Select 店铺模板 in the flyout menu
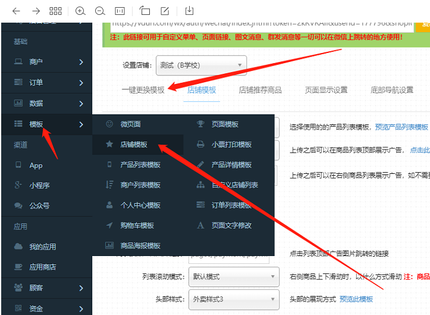Viewport: 430px width, 315px height. click(x=134, y=144)
